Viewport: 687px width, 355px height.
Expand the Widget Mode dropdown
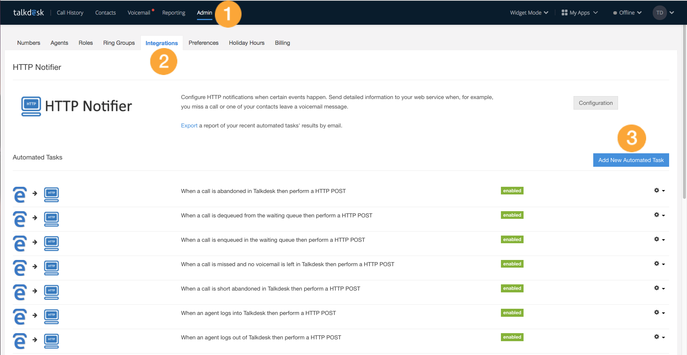529,12
